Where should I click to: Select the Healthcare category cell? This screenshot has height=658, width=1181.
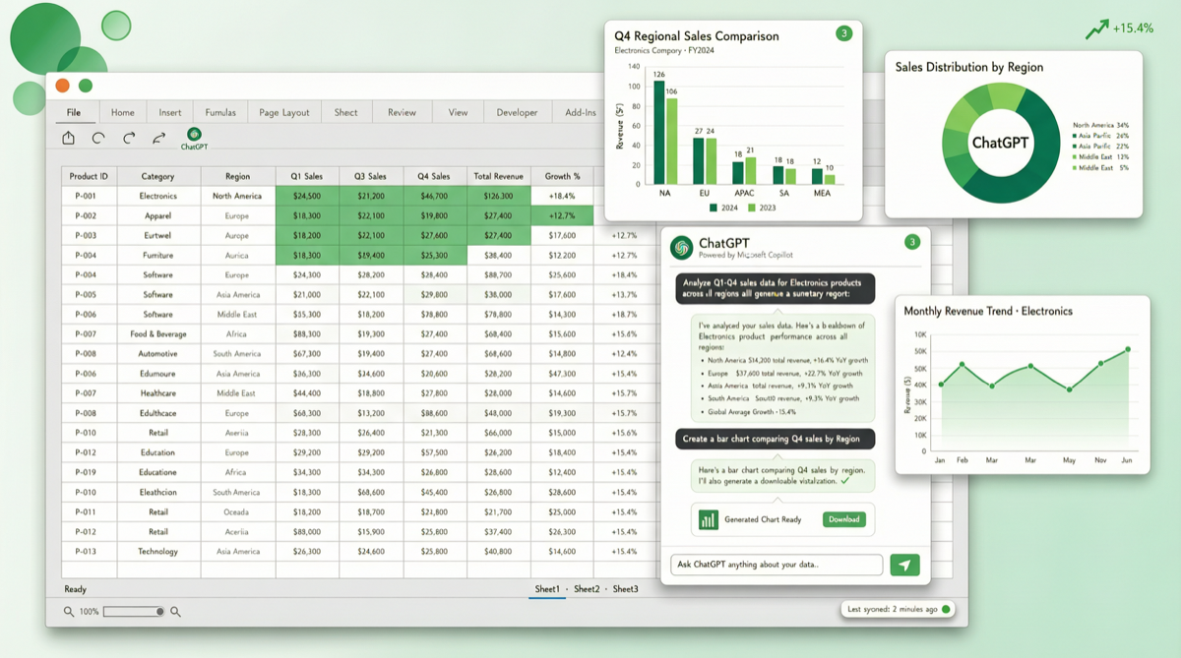158,392
